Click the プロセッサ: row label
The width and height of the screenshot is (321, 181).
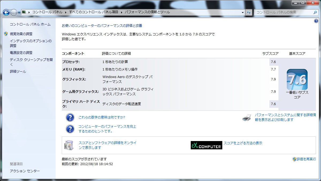pyautogui.click(x=71, y=62)
